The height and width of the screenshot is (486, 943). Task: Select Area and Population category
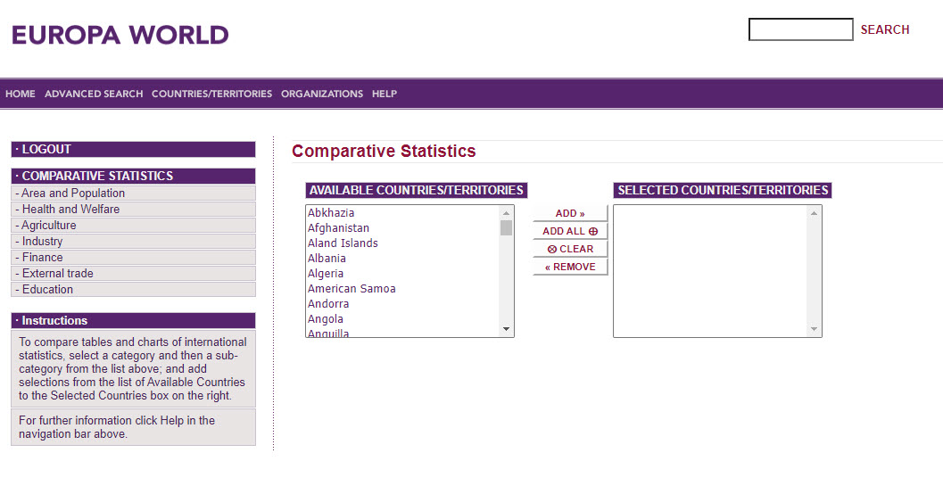point(134,194)
